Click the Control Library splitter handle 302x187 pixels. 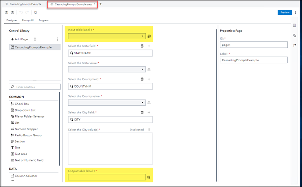[x=35, y=80]
